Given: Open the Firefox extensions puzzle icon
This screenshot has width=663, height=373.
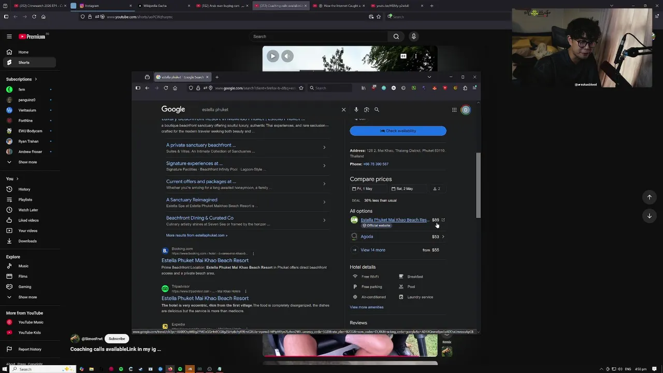Looking at the screenshot, I should click(x=465, y=88).
